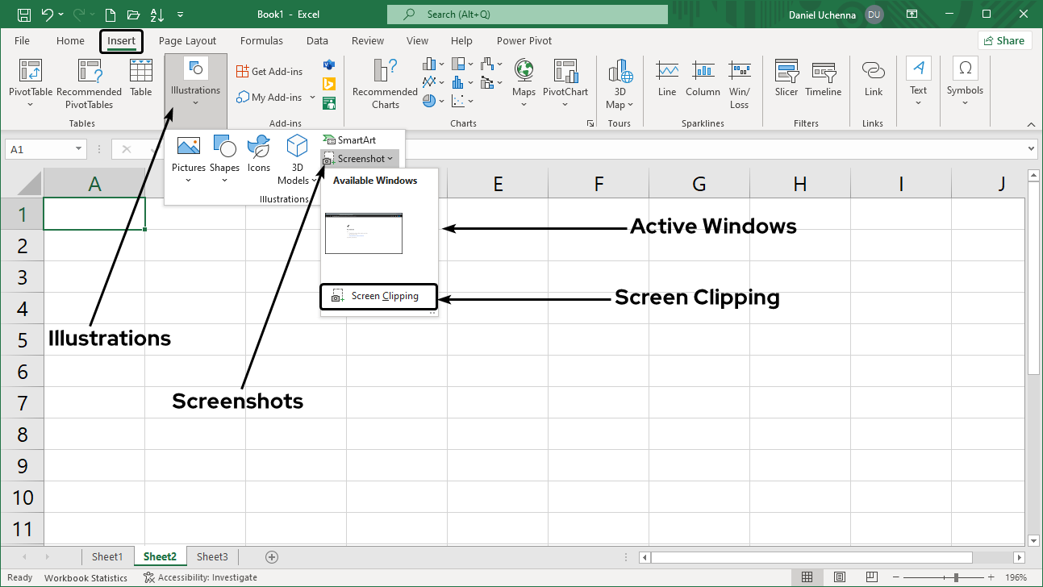The image size is (1043, 587).
Task: Switch to Page Layout view in status bar
Action: 840,577
